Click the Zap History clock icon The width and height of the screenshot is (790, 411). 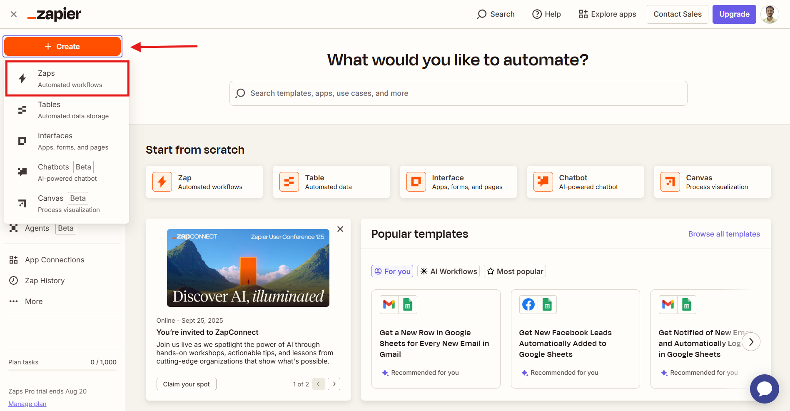14,281
